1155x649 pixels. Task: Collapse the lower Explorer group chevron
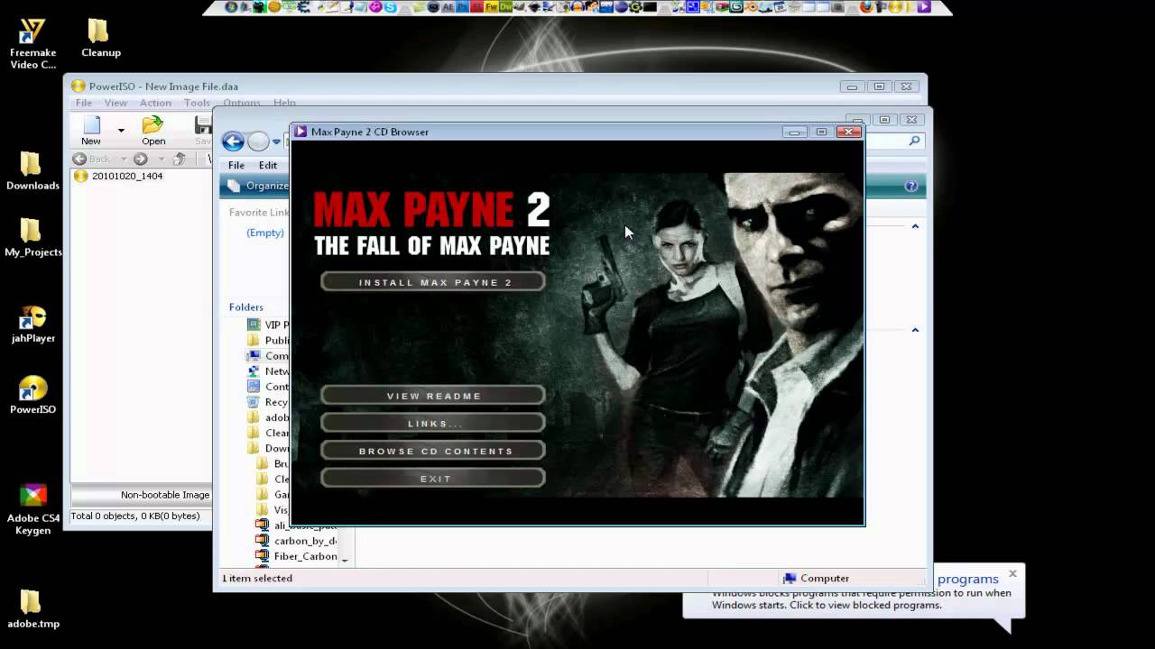[915, 330]
